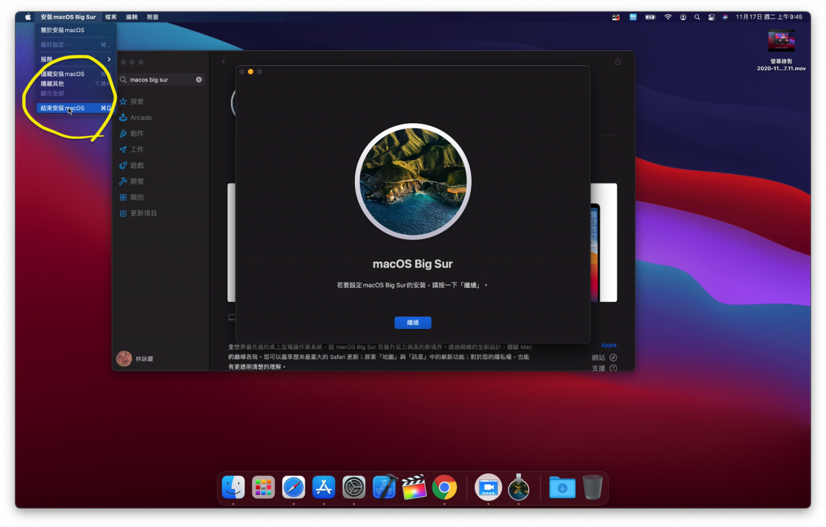Screen dimensions: 826x527
Task: Open 工作 category in App Store sidebar
Action: click(x=132, y=150)
